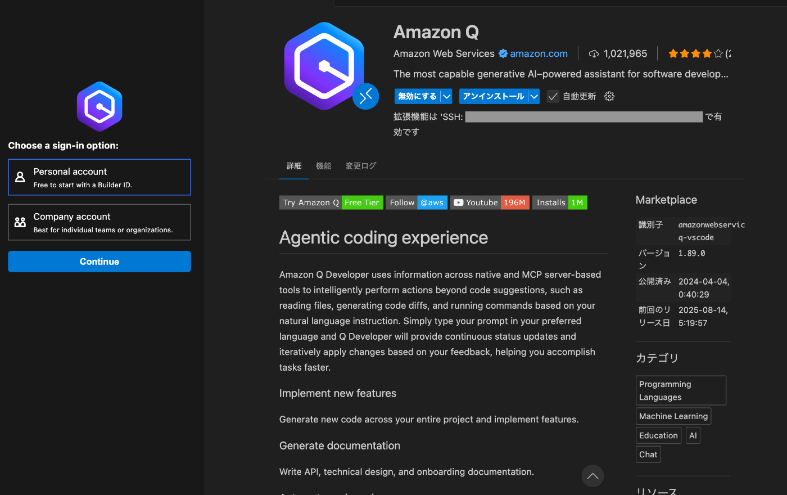Click the Company account people icon
787x495 pixels.
[20, 222]
